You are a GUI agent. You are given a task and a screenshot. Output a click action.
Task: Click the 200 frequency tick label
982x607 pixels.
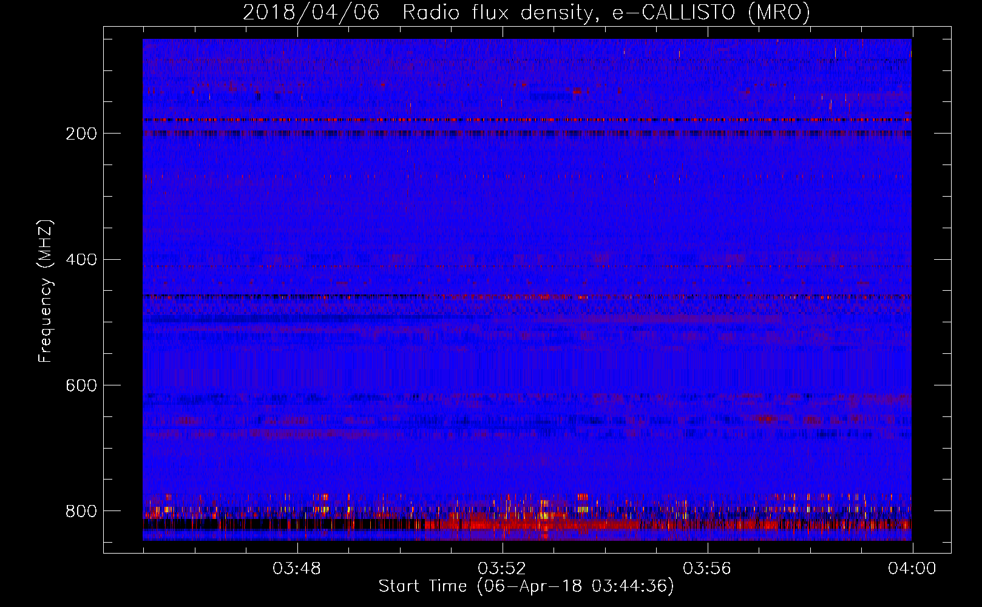pos(81,134)
